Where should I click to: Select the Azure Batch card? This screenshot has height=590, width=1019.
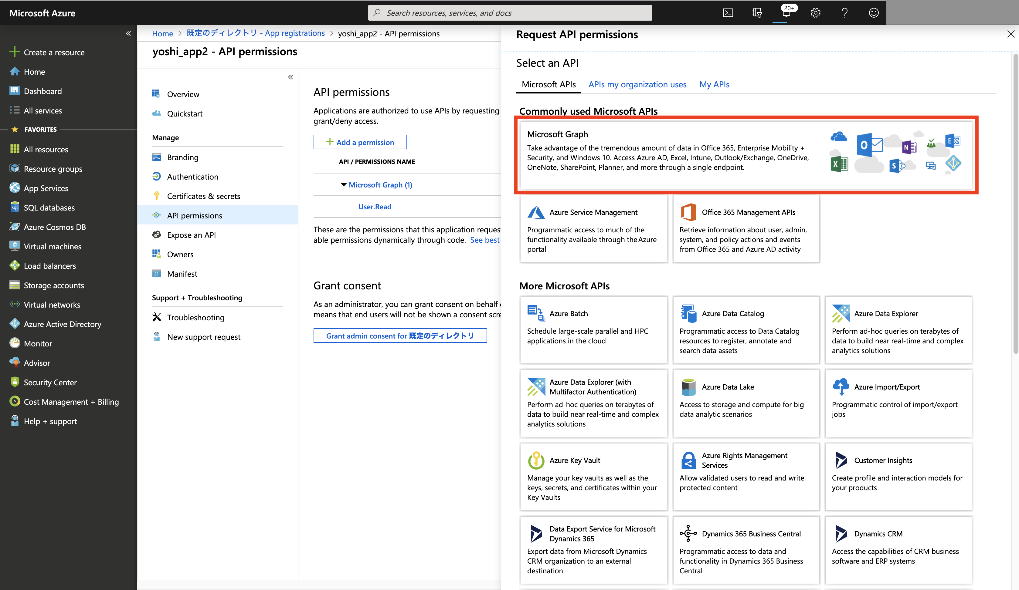[594, 330]
